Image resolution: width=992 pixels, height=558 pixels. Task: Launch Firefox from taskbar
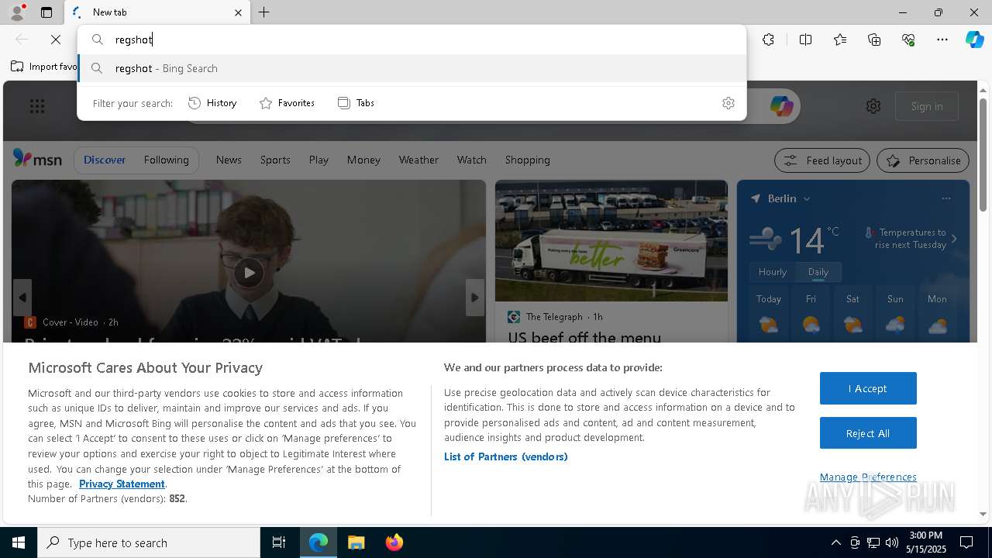click(394, 542)
